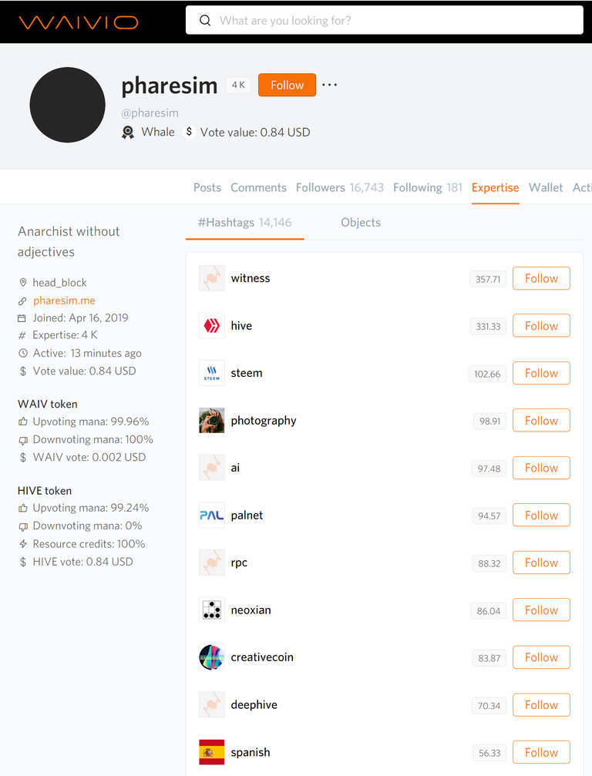Image resolution: width=592 pixels, height=776 pixels.
Task: Click the palnet PAL icon
Action: pos(212,516)
